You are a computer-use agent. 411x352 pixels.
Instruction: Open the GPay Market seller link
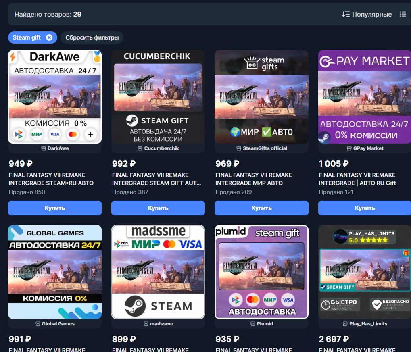coord(365,148)
